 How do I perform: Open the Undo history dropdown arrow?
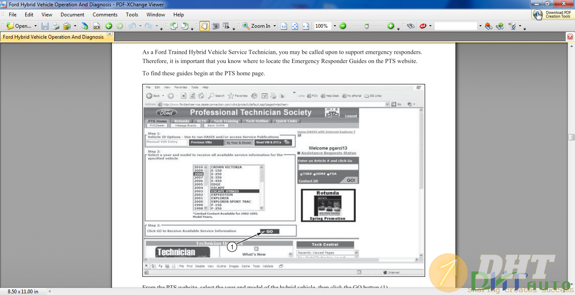point(140,26)
